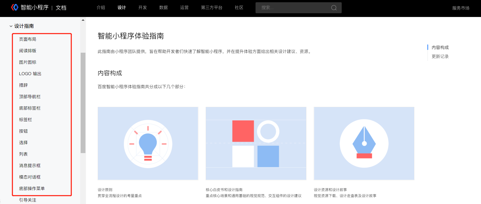481x204 pixels.
Task: Click the 设计原则 caption text
Action: pyautogui.click(x=105, y=190)
